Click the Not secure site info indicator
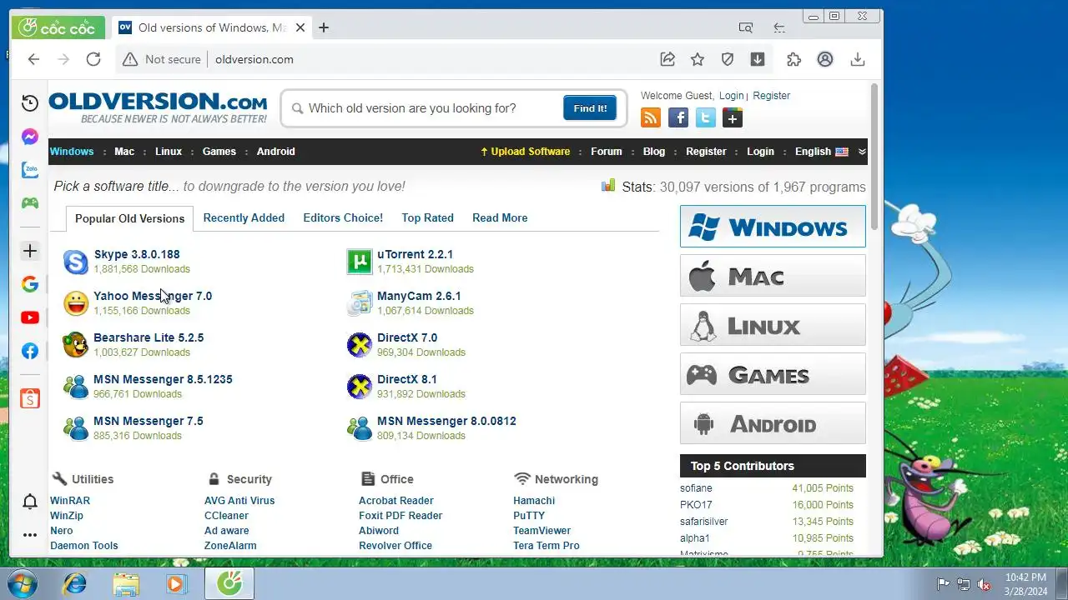The height and width of the screenshot is (600, 1068). click(x=162, y=59)
